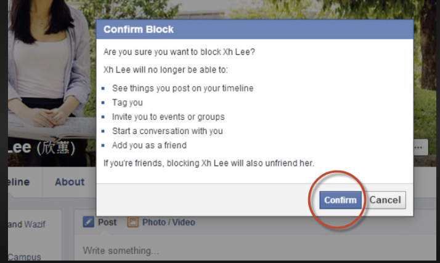Click the 'Write something...' text field
440x263 pixels.
[x=185, y=251]
